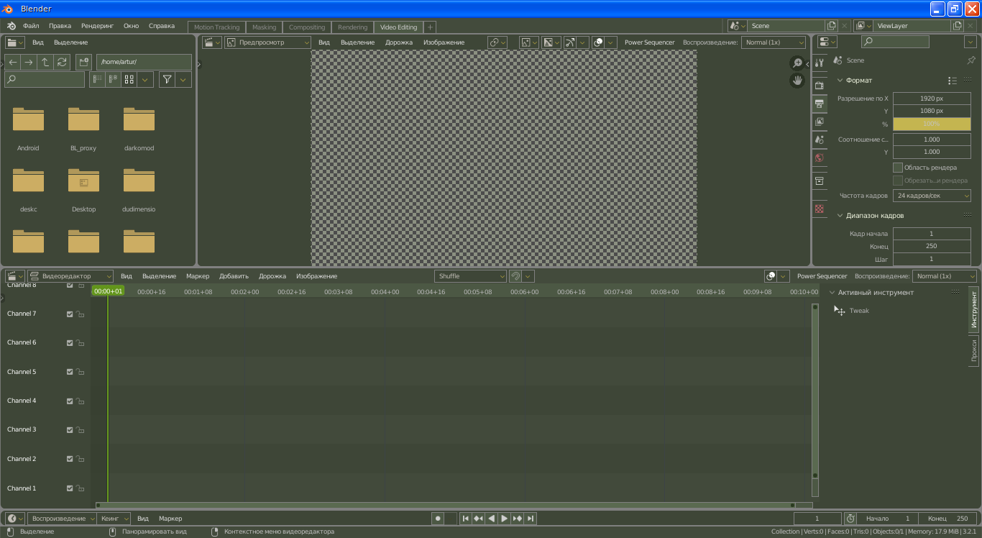The width and height of the screenshot is (982, 538).
Task: Toggle Channel 6 mute checkbox
Action: (x=70, y=343)
